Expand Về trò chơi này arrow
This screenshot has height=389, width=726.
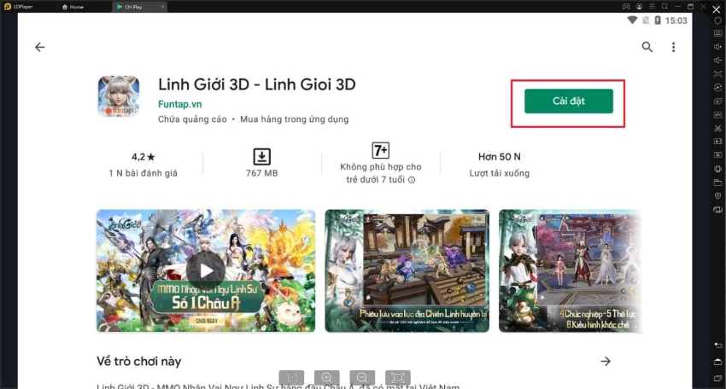click(606, 361)
